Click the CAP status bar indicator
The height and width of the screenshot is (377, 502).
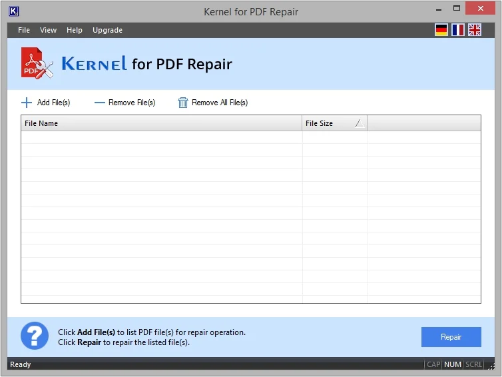pos(433,364)
